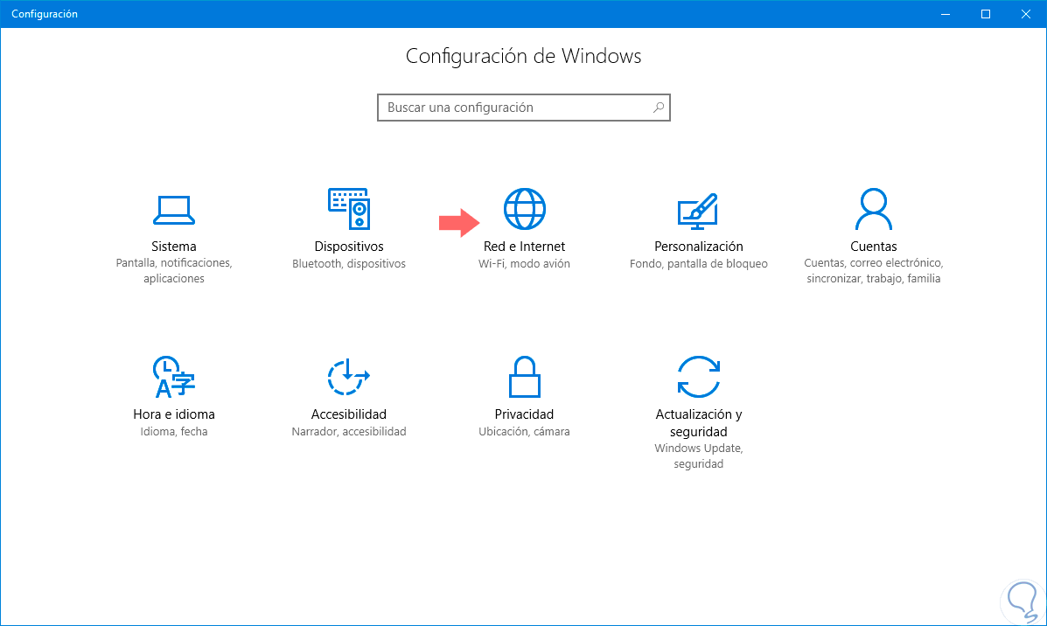Minimize the Configuración window

[946, 14]
